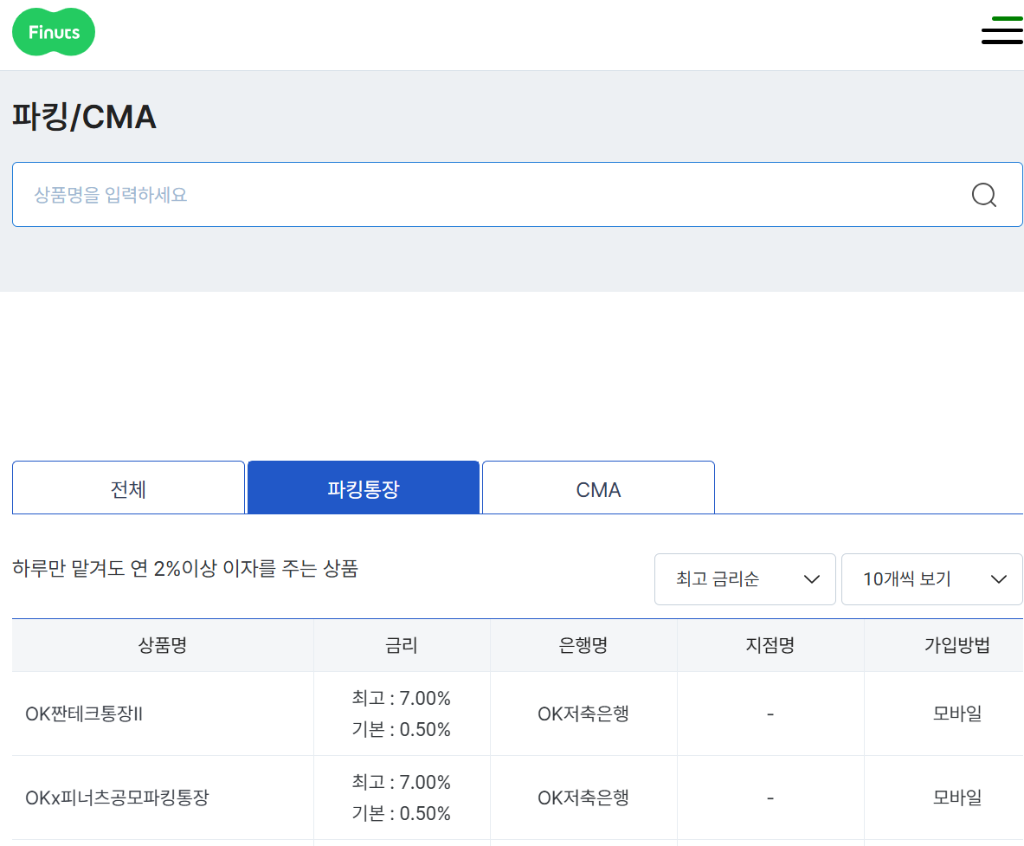Click the 기본 : 0.50% rate for OKx피너츠공모파킹통장
Image resolution: width=1024 pixels, height=846 pixels.
tap(401, 813)
